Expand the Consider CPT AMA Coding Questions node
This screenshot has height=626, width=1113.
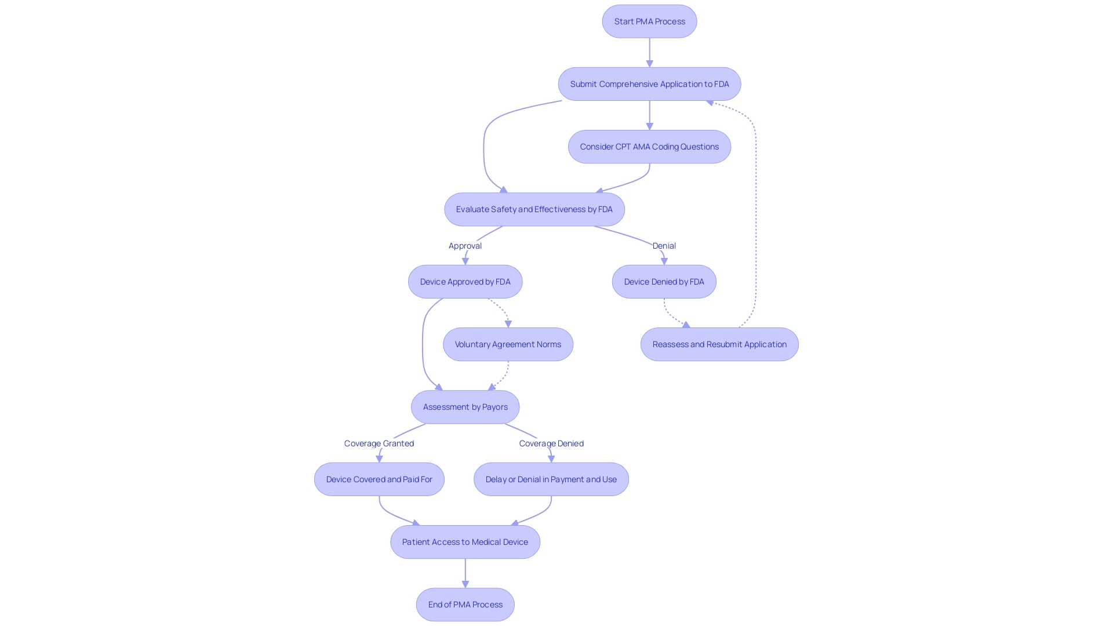[x=649, y=146]
